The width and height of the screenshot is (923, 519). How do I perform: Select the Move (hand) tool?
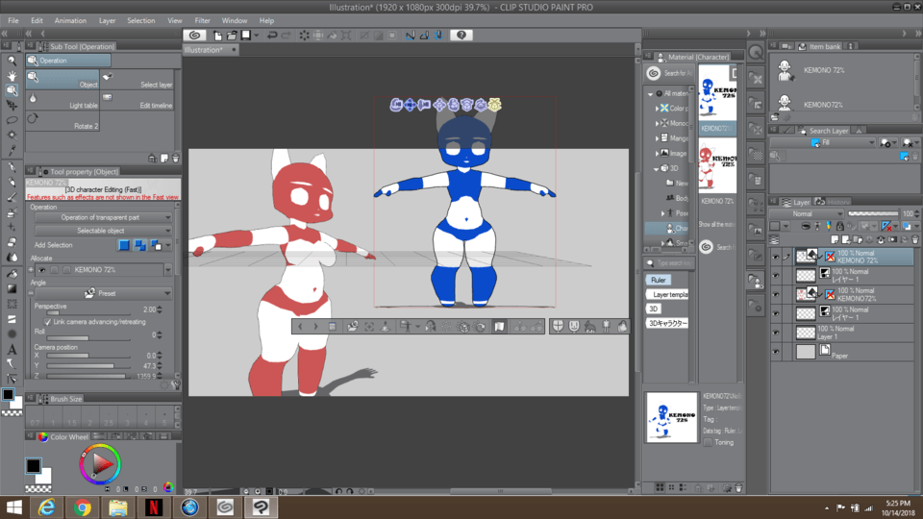12,75
